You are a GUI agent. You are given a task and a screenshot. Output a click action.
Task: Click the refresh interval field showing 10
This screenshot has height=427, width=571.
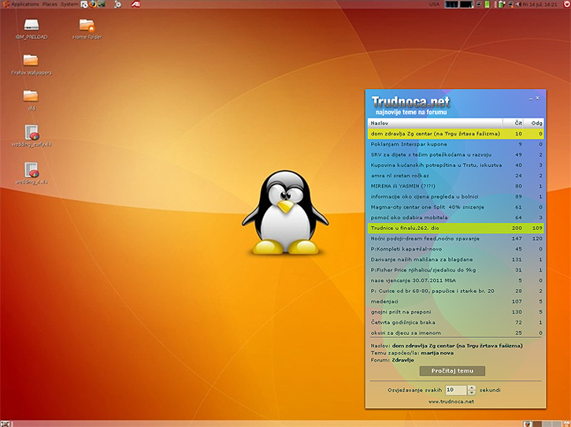pyautogui.click(x=456, y=390)
